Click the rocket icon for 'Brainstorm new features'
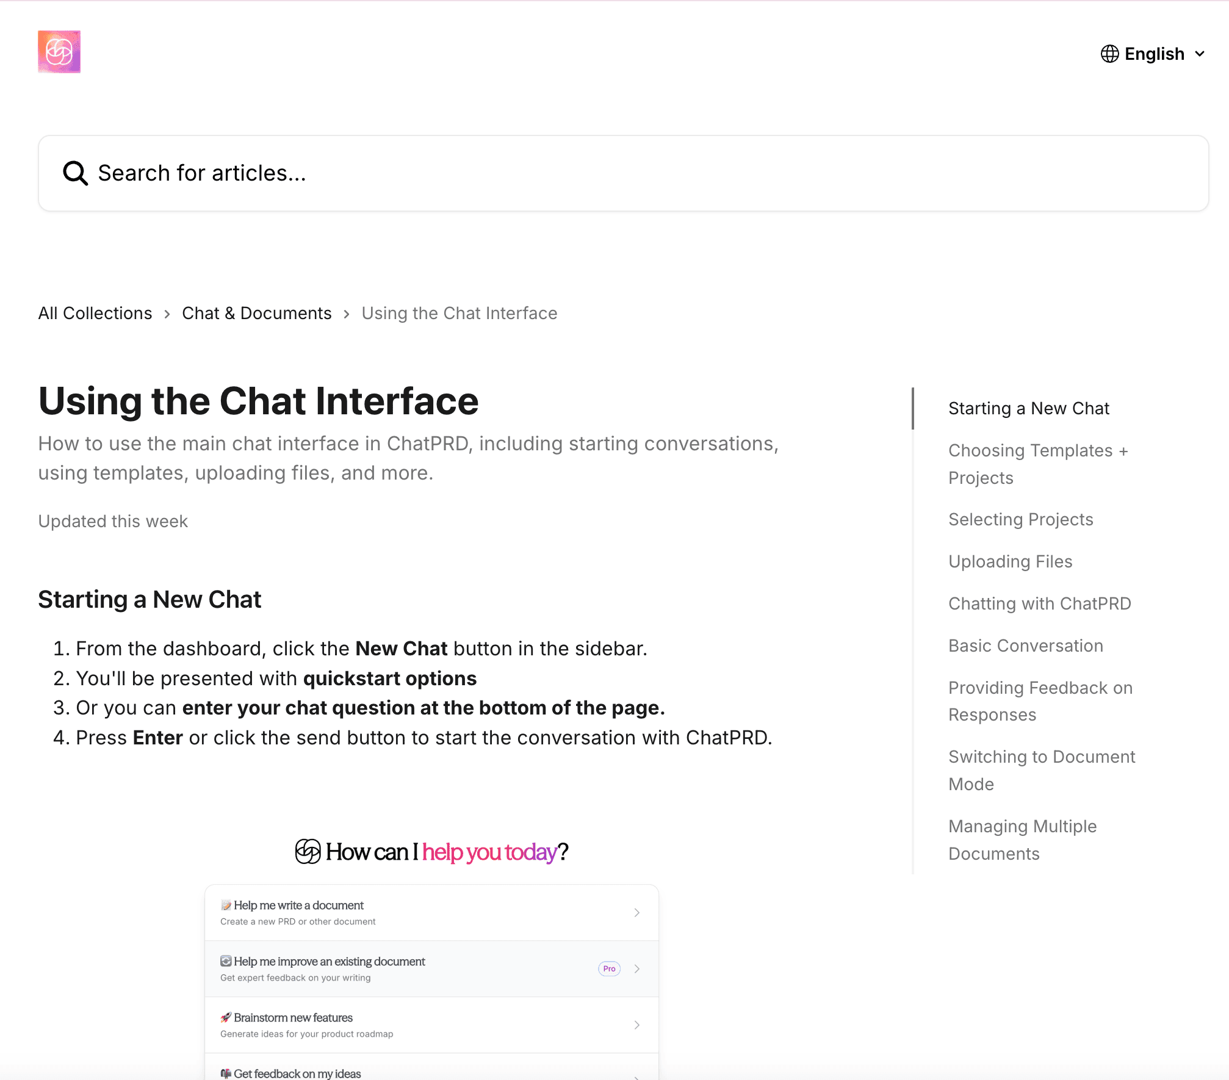The height and width of the screenshot is (1080, 1229). [x=225, y=1017]
